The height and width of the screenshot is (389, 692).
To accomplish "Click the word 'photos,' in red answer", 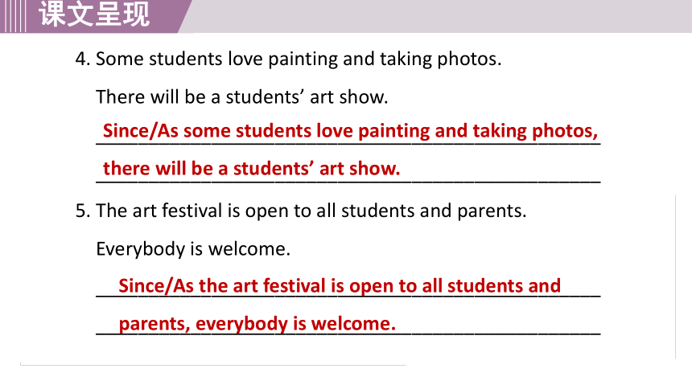I will tap(565, 132).
